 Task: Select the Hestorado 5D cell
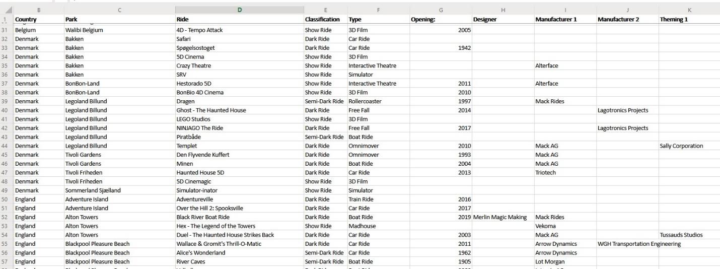coord(240,84)
